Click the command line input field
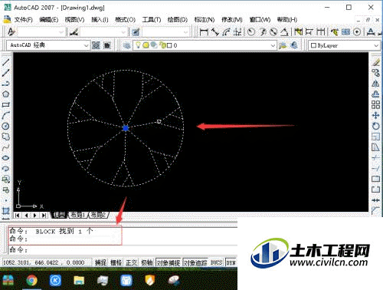 [x=123, y=250]
